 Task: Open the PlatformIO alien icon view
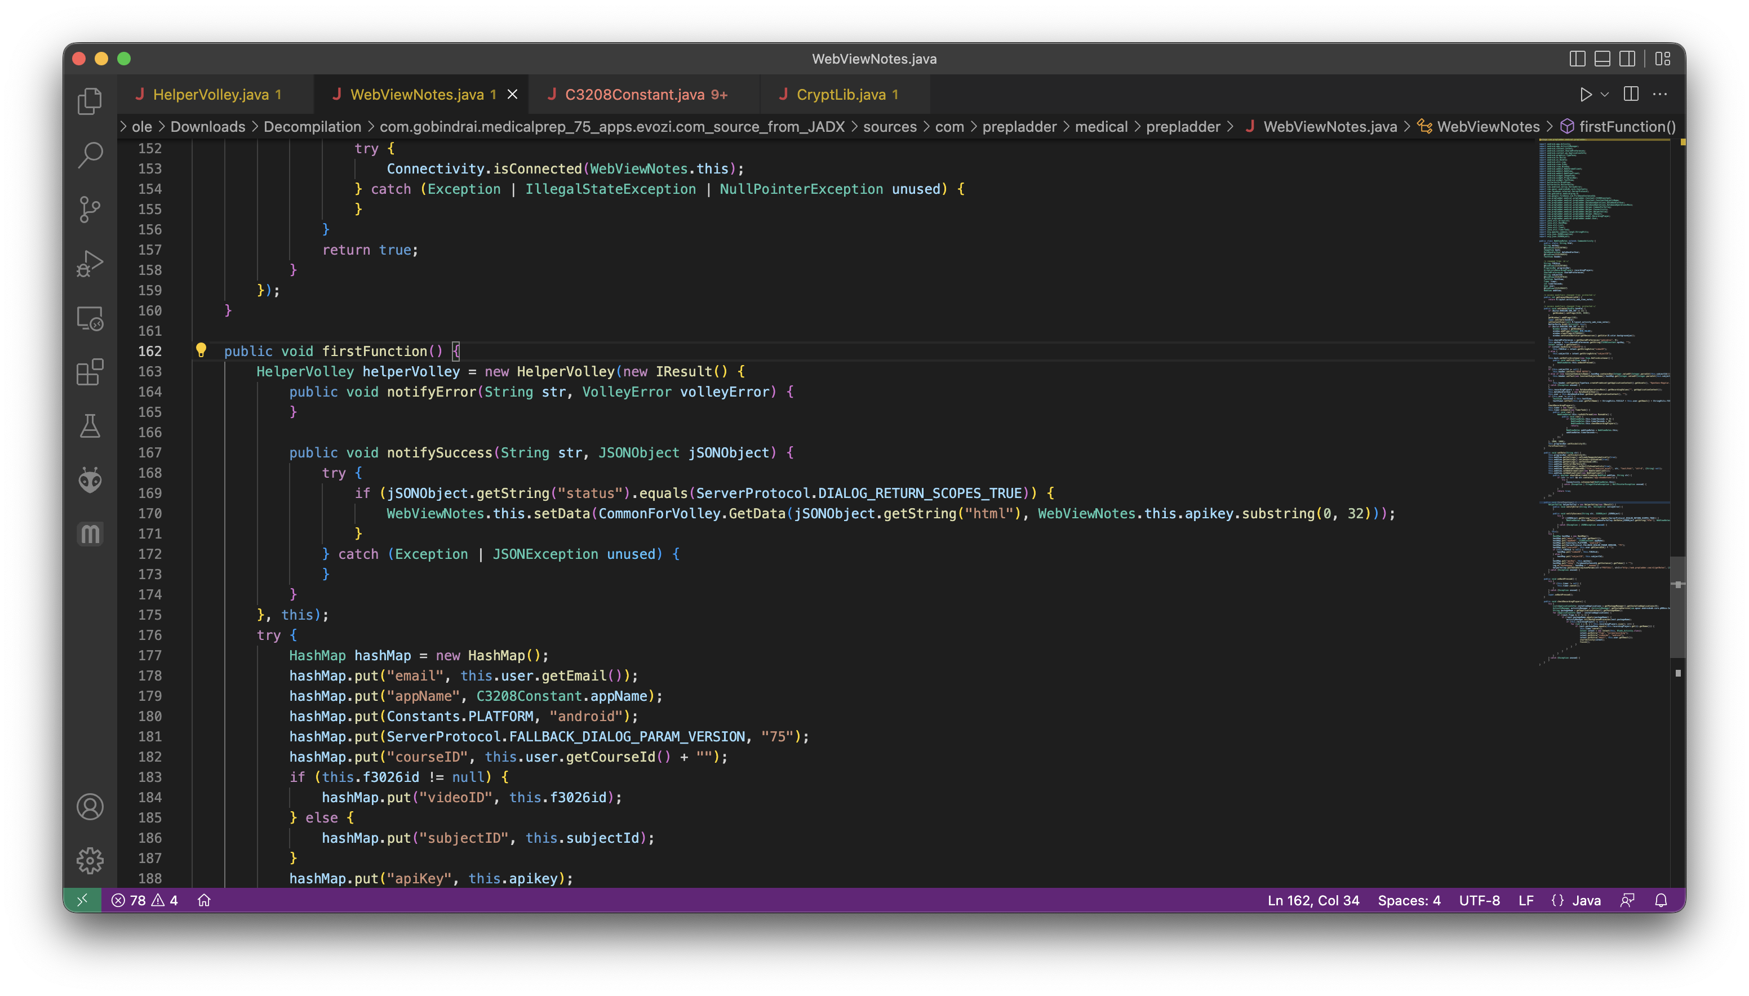90,480
